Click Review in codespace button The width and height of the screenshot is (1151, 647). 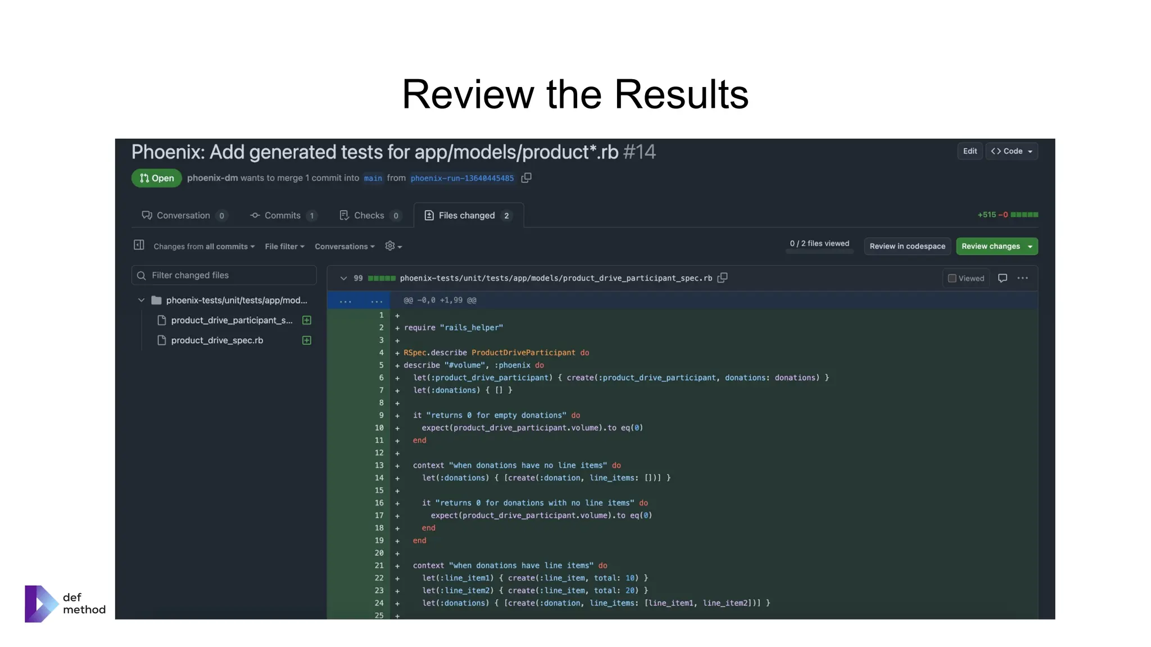908,246
